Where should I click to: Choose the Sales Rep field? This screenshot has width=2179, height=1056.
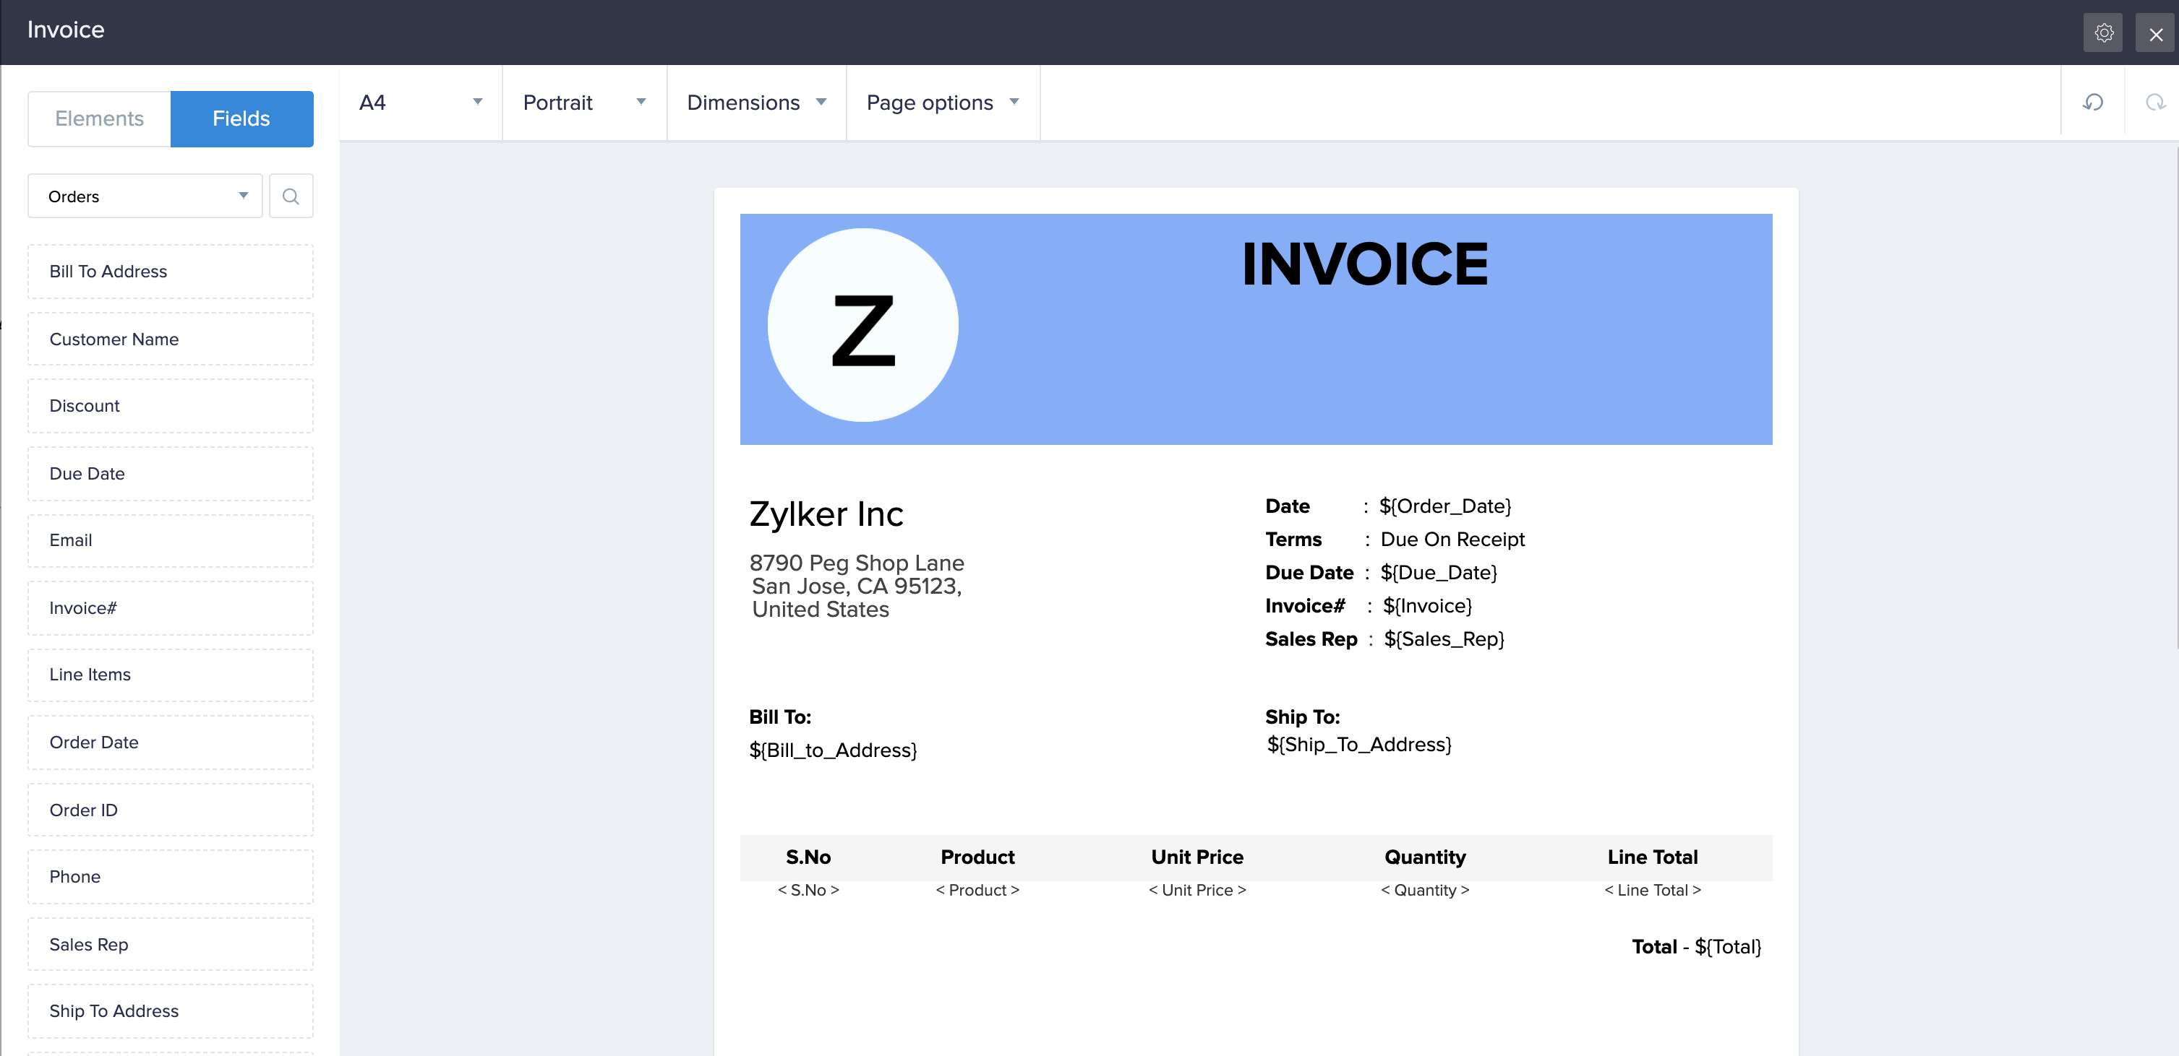170,943
